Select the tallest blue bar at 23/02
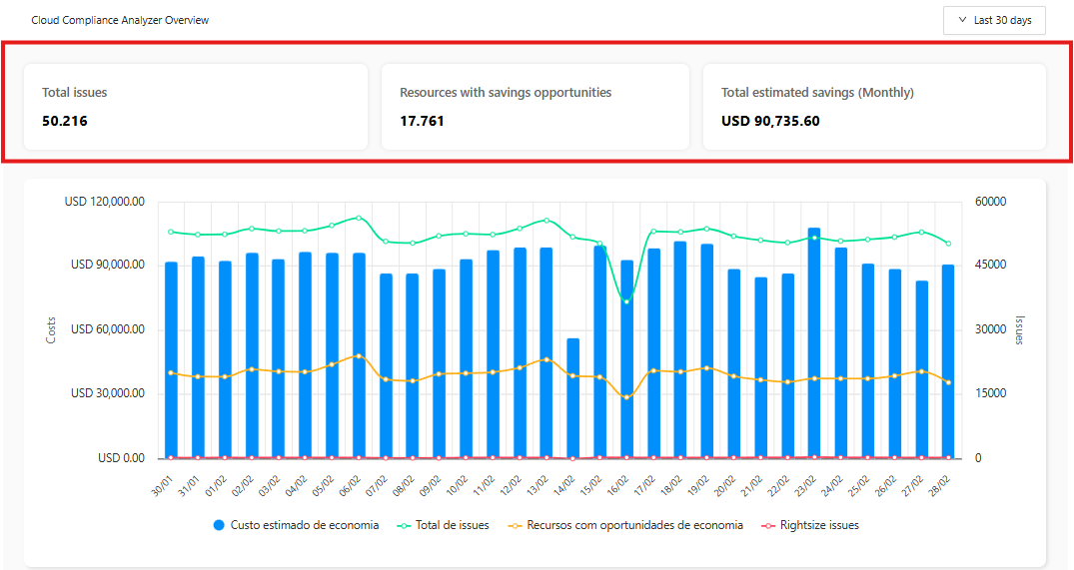 [814, 344]
